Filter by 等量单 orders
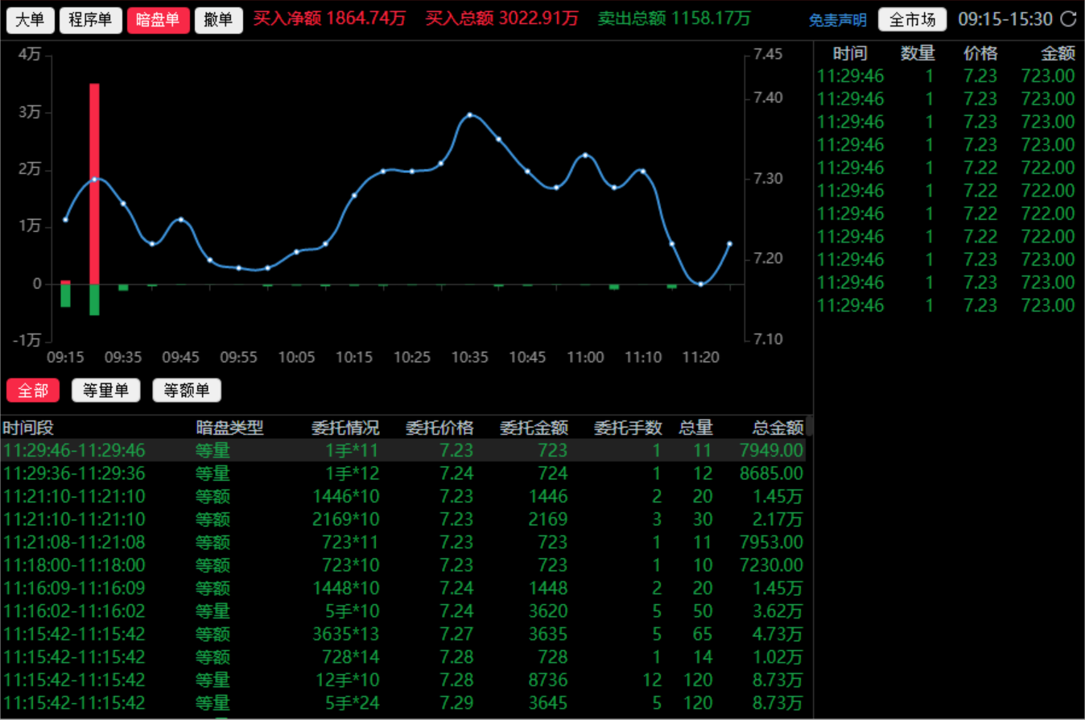The height and width of the screenshot is (720, 1085). click(105, 391)
